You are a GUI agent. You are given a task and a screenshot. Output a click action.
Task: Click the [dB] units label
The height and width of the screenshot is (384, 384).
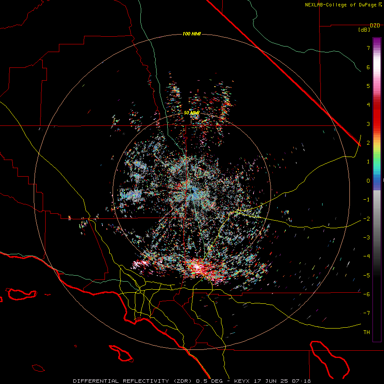pos(364,29)
